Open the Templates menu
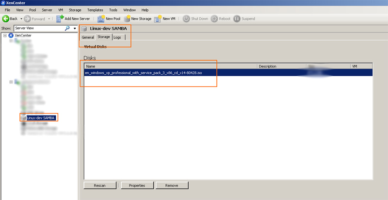Image resolution: width=388 pixels, height=200 pixels. click(95, 10)
